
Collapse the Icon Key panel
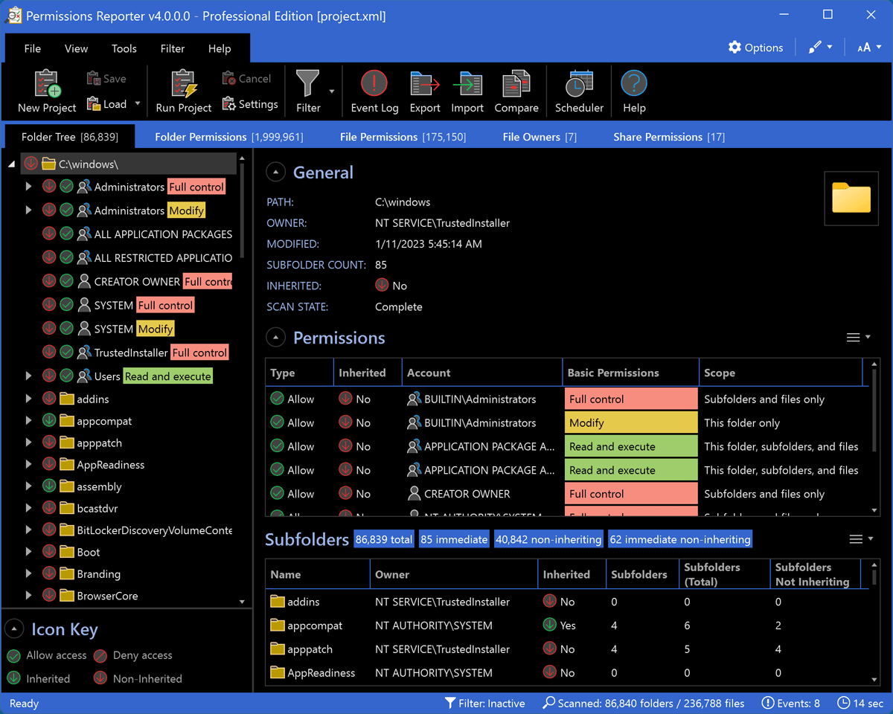14,629
